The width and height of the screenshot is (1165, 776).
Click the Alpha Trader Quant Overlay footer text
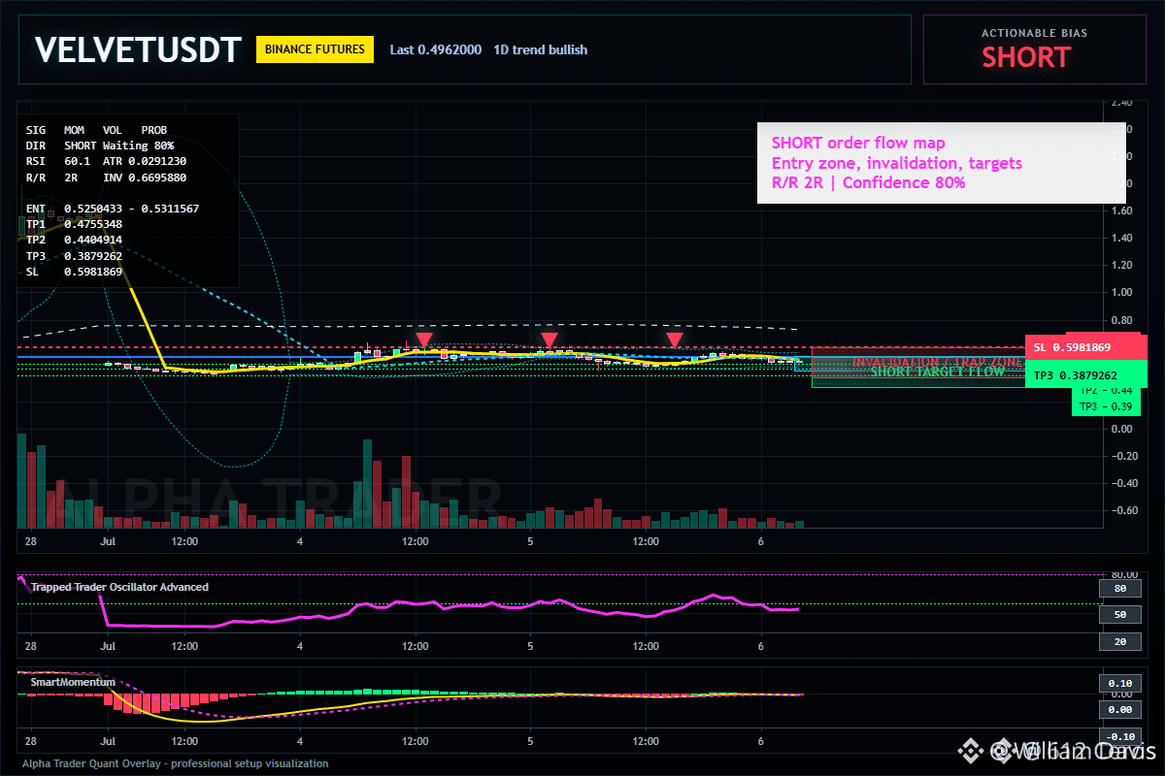pos(176,763)
